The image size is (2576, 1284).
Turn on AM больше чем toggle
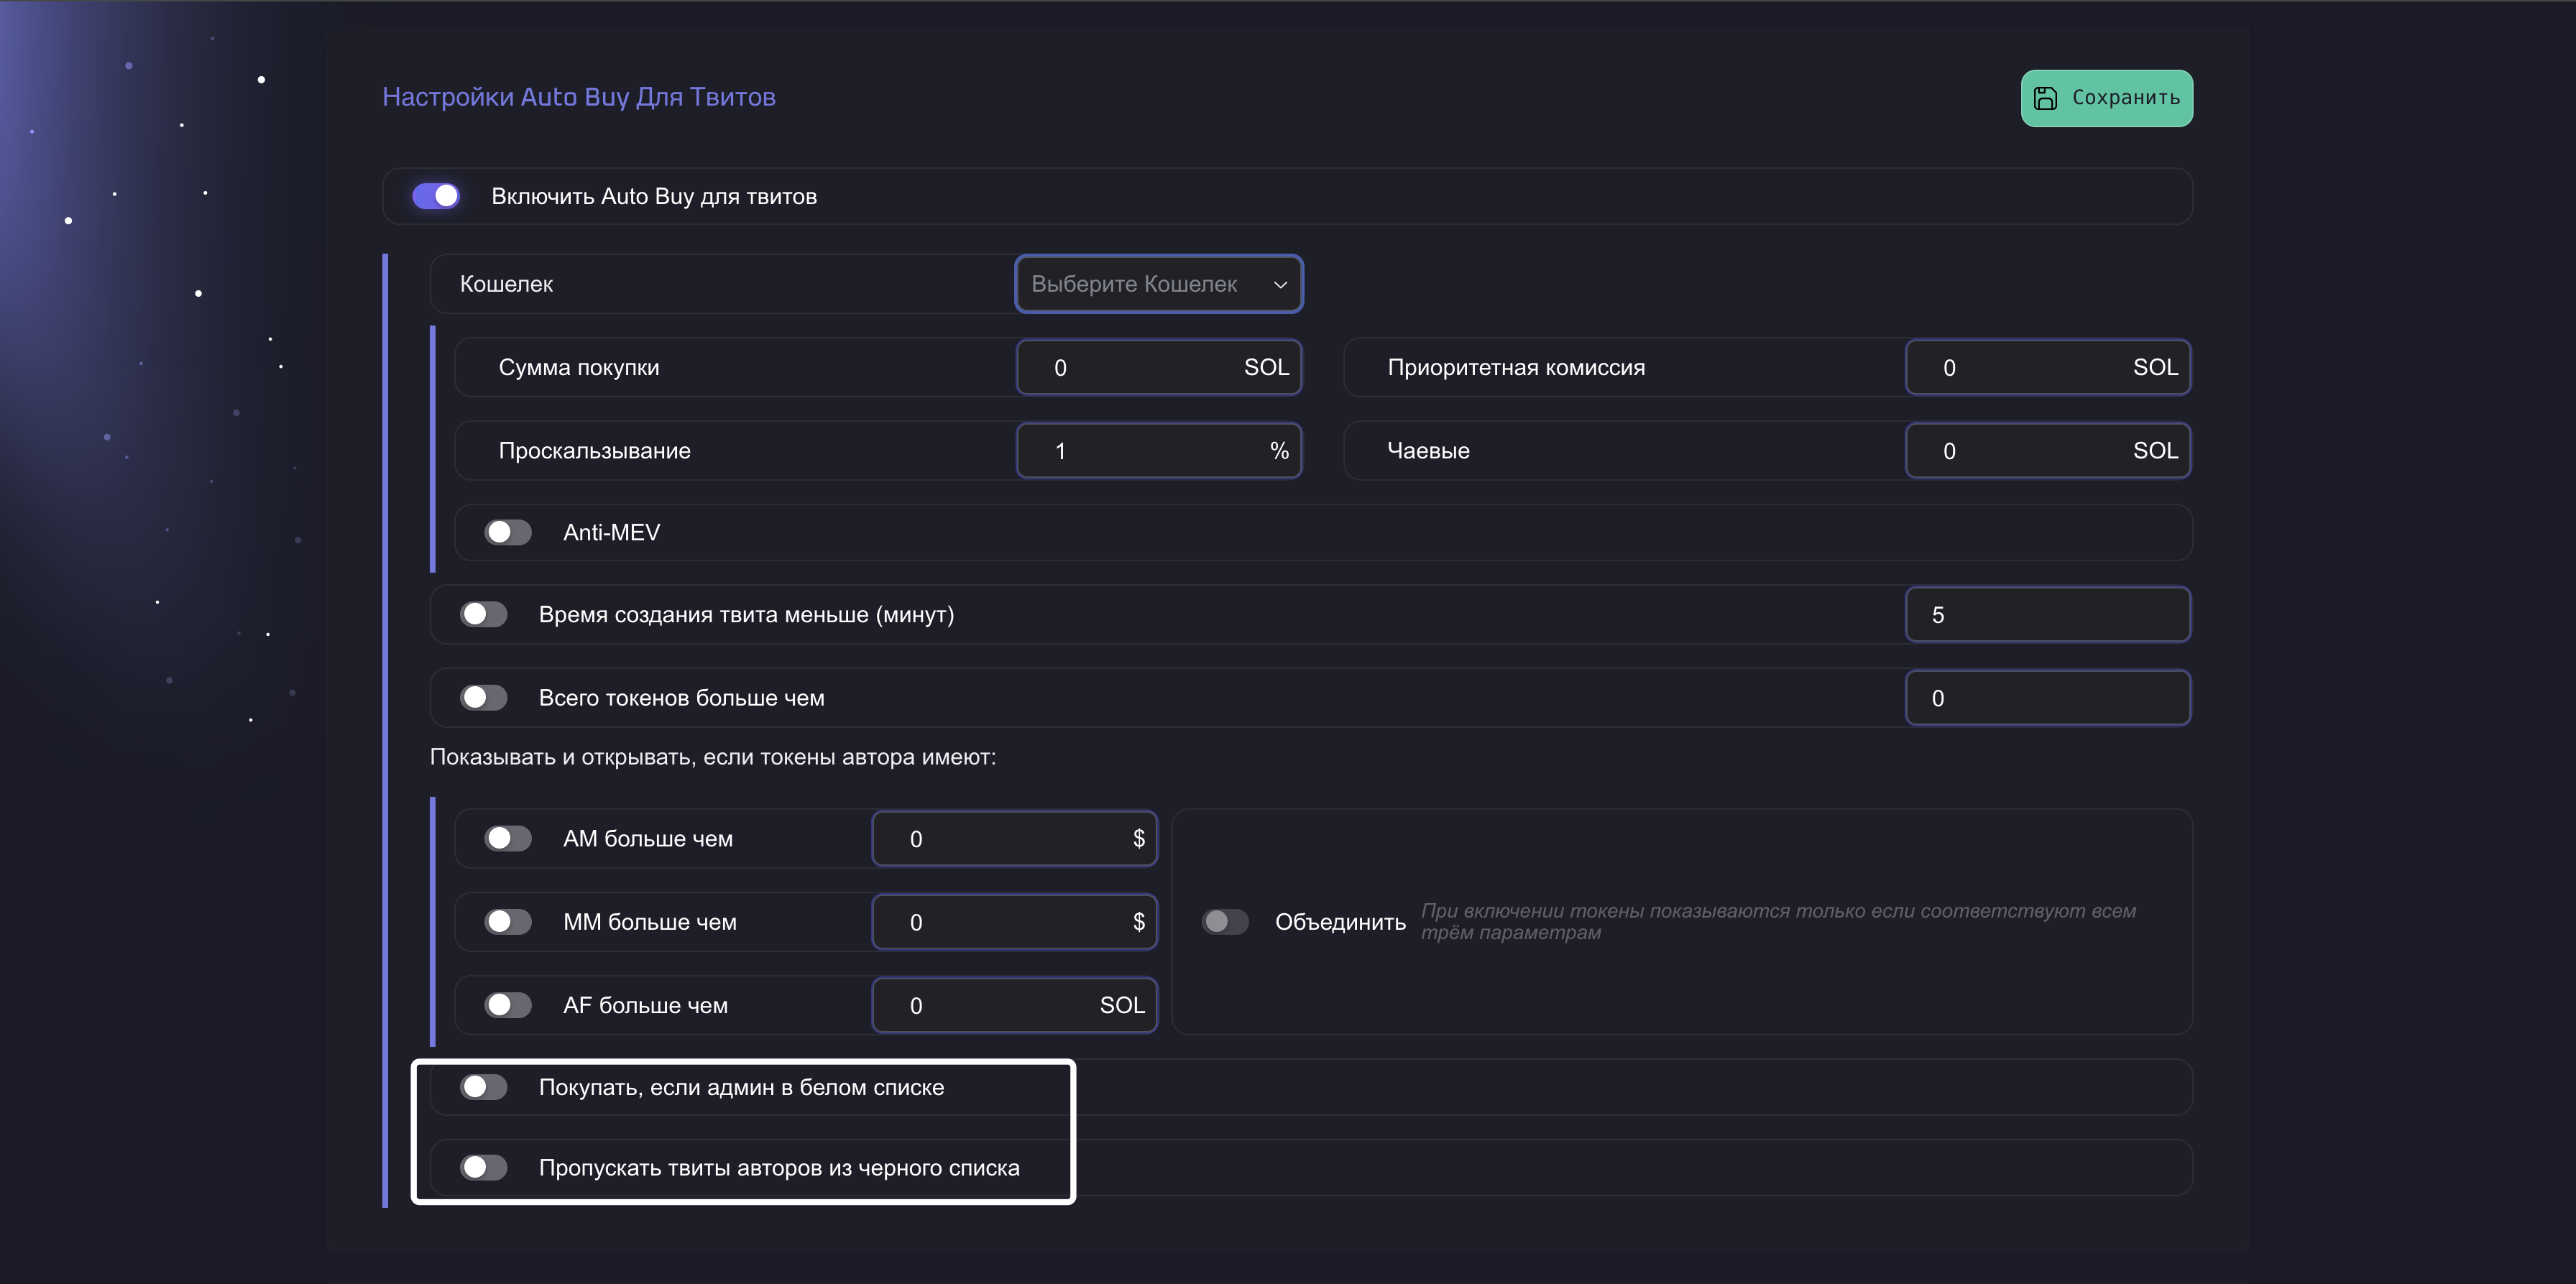pyautogui.click(x=508, y=838)
